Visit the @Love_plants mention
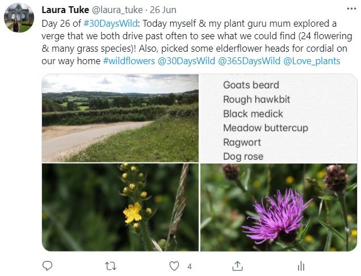The height and width of the screenshot is (276, 361). point(311,61)
